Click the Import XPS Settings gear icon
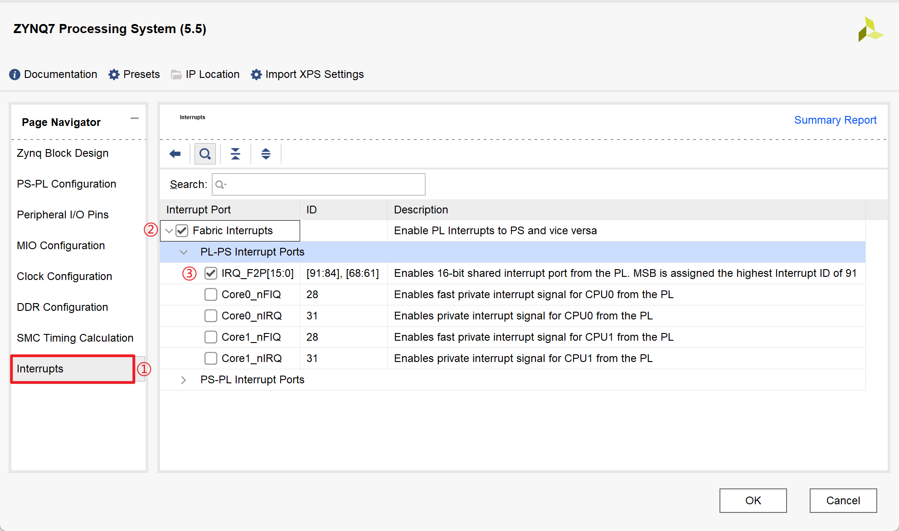The height and width of the screenshot is (531, 899). pos(256,74)
